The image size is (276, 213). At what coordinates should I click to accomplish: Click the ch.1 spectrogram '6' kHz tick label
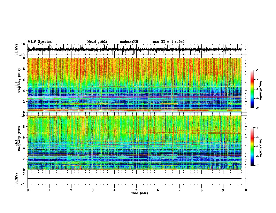(24, 80)
